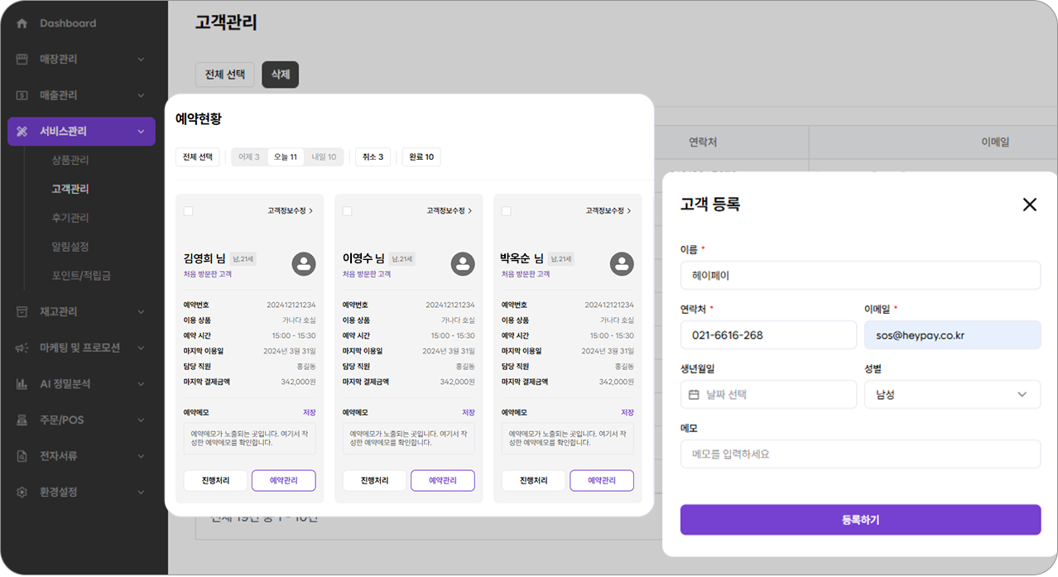Tick the checkbox on 이영수 card

(348, 211)
